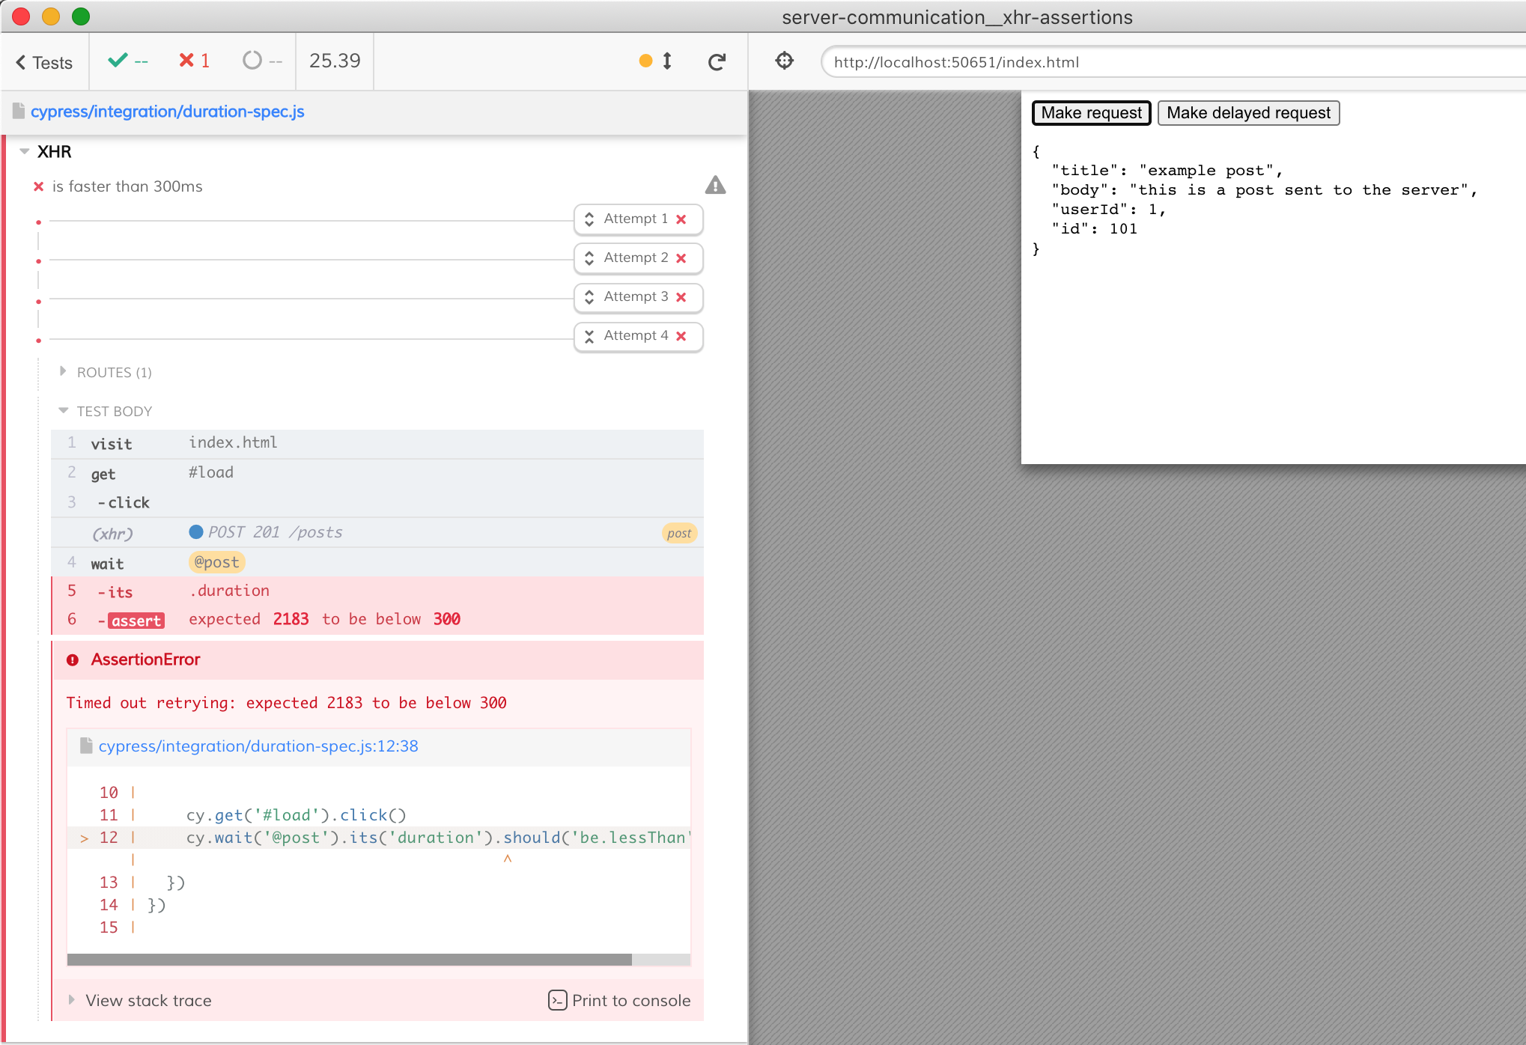Collapse Attempt 4 results
This screenshot has height=1045, width=1526.
tap(638, 336)
